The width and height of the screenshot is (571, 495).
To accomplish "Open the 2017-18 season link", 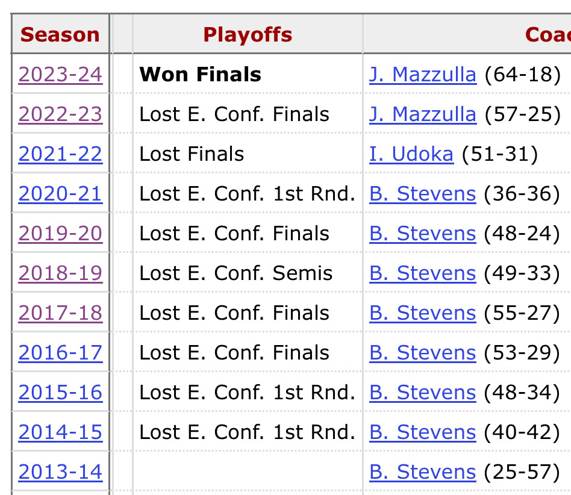I will click(x=60, y=313).
